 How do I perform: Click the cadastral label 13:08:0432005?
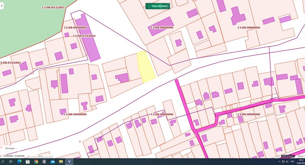[x=53, y=8]
